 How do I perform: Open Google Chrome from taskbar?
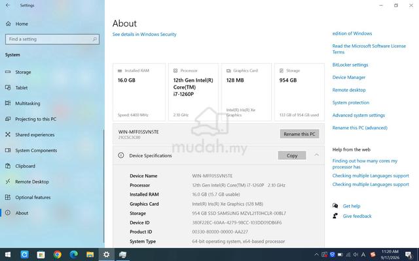click(57, 254)
